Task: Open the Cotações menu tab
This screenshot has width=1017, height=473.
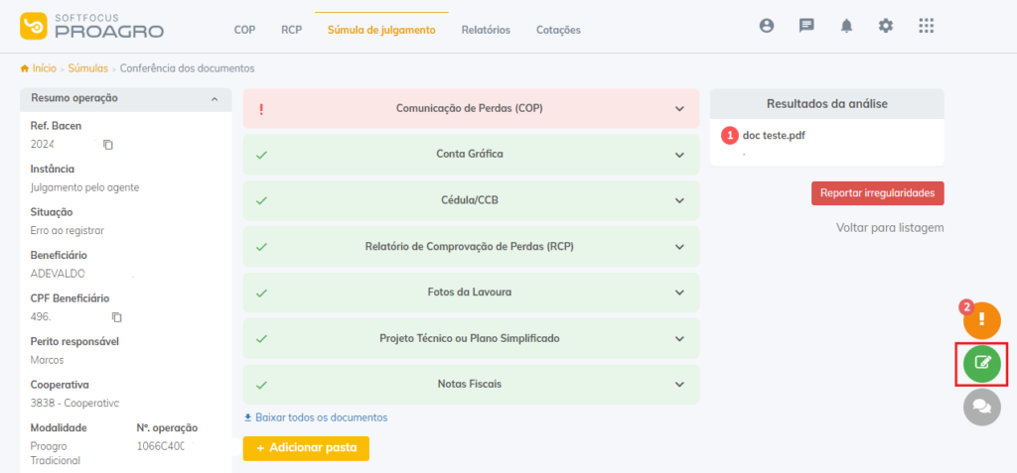Action: coord(558,30)
